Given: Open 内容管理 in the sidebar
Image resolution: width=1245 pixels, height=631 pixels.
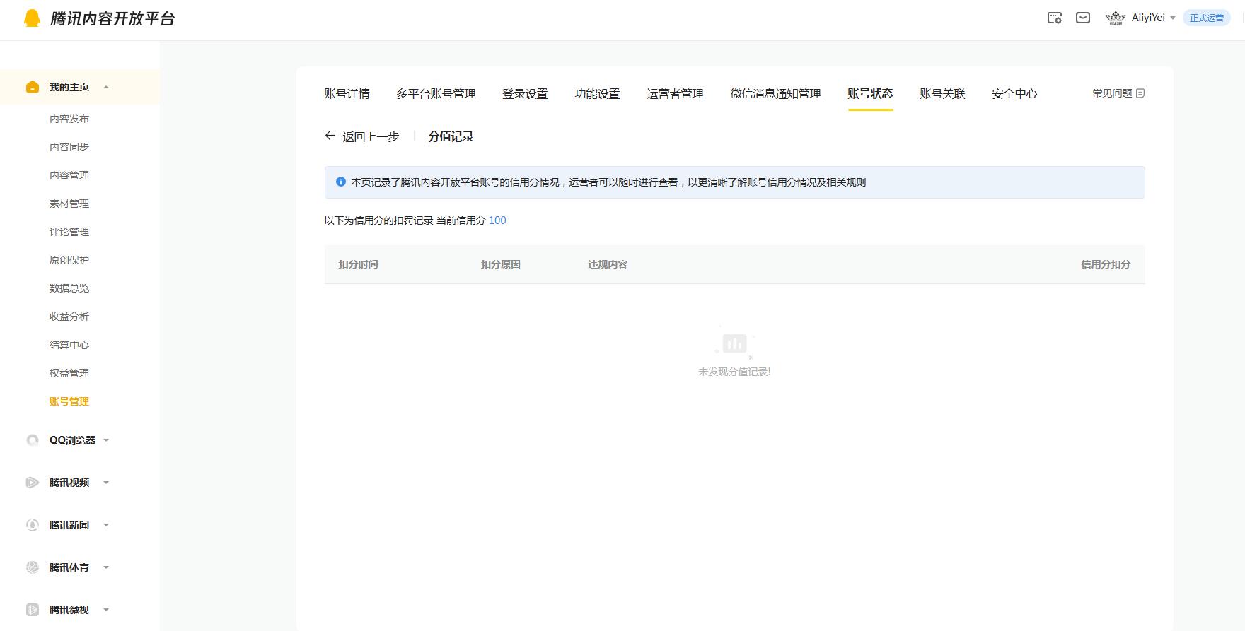Looking at the screenshot, I should click(x=69, y=175).
